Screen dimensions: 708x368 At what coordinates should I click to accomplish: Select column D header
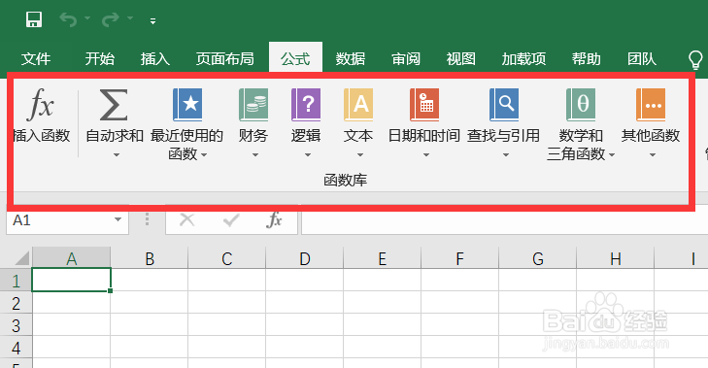(305, 258)
